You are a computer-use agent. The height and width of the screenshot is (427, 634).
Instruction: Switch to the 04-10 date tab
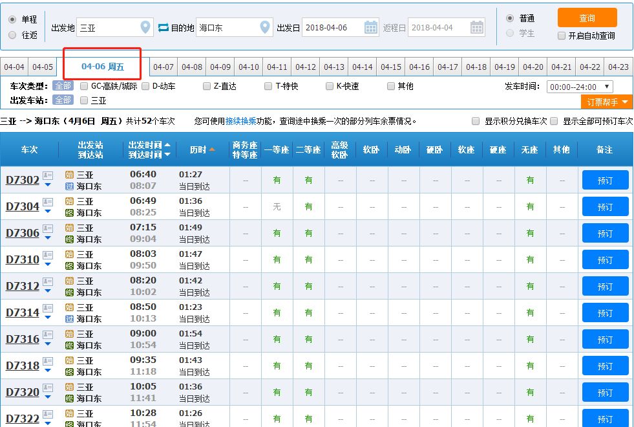coord(248,66)
